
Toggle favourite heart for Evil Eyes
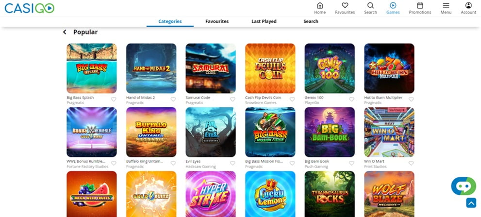232,163
